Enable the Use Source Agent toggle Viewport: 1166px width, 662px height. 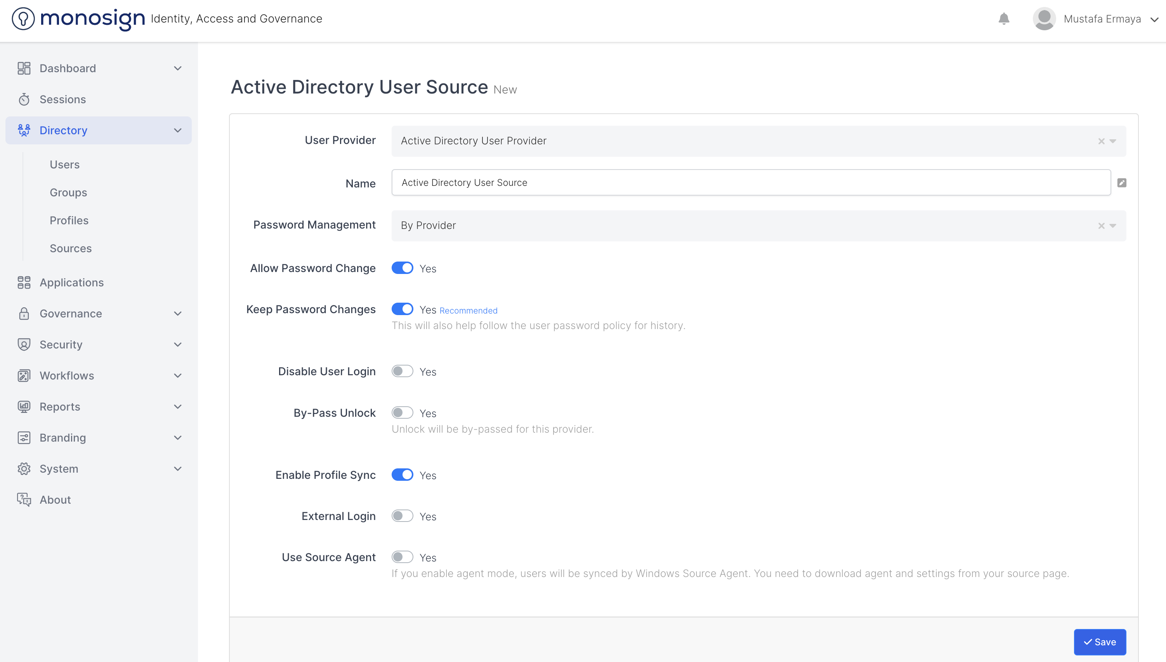(x=403, y=557)
